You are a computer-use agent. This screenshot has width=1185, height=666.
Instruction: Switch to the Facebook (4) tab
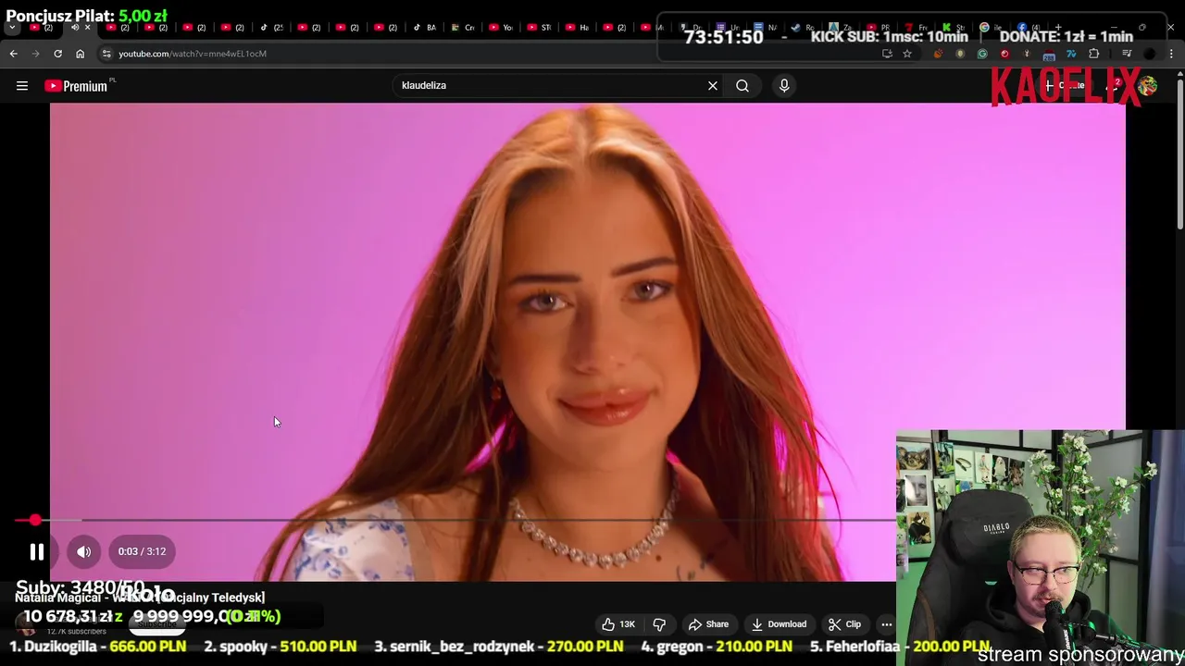[x=1029, y=28]
